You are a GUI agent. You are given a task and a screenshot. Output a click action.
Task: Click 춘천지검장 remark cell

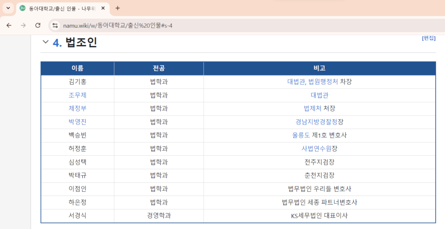[x=319, y=175]
